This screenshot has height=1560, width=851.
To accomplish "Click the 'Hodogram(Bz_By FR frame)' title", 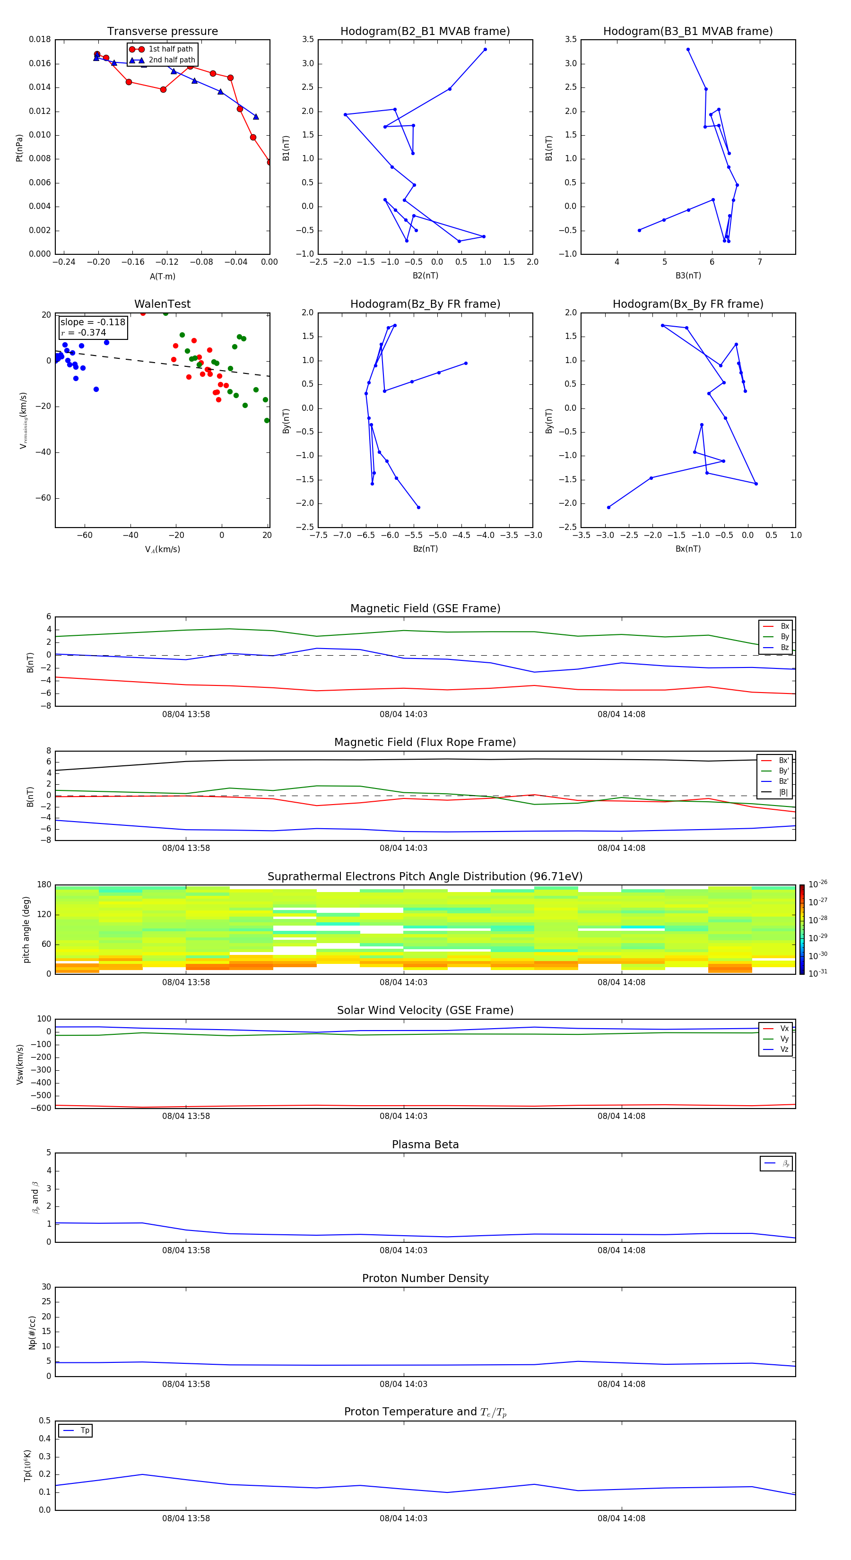I will (425, 304).
